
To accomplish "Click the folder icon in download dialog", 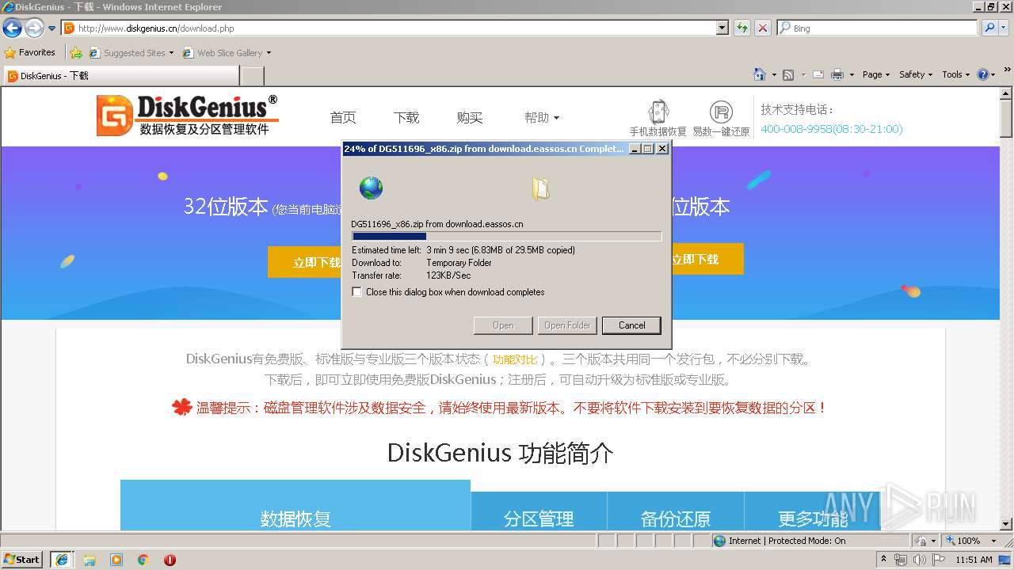I will coord(540,188).
